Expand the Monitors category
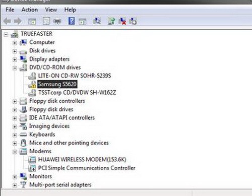The height and width of the screenshot is (196, 252). pyautogui.click(x=15, y=177)
